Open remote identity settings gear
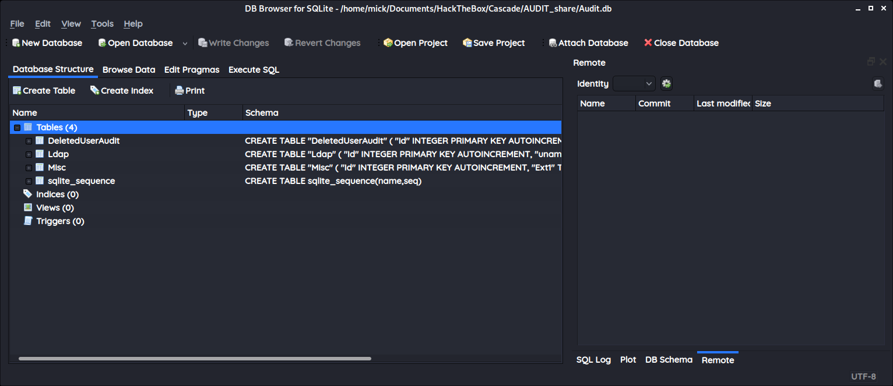The height and width of the screenshot is (386, 893). [x=666, y=83]
